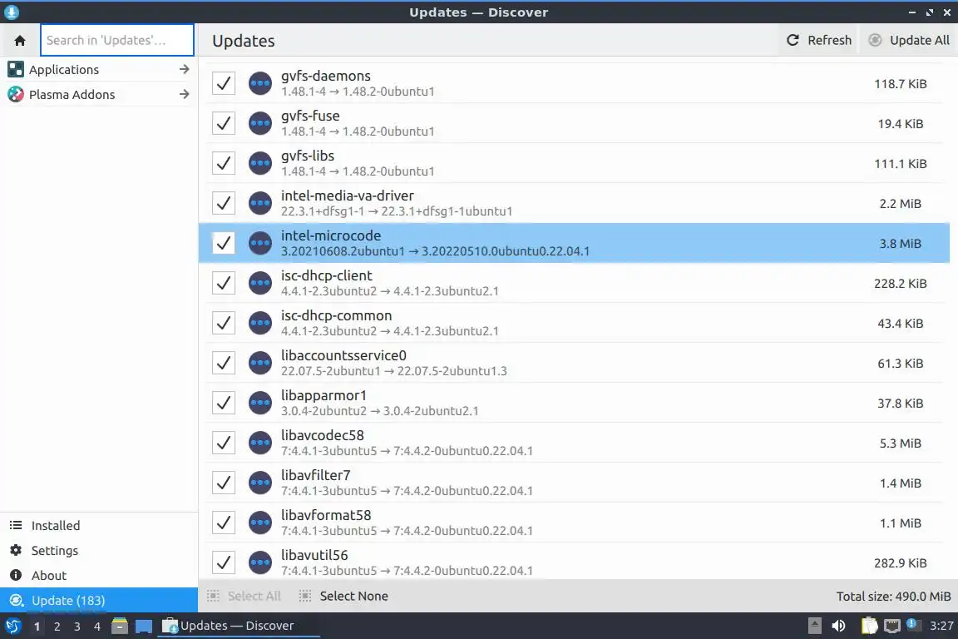Switch to virtual desktop 1
Image resolution: width=958 pixels, height=639 pixels.
coord(37,627)
